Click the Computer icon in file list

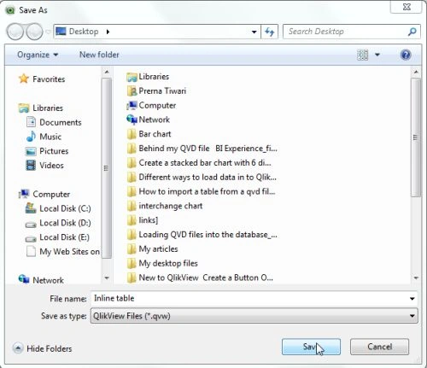pos(132,105)
